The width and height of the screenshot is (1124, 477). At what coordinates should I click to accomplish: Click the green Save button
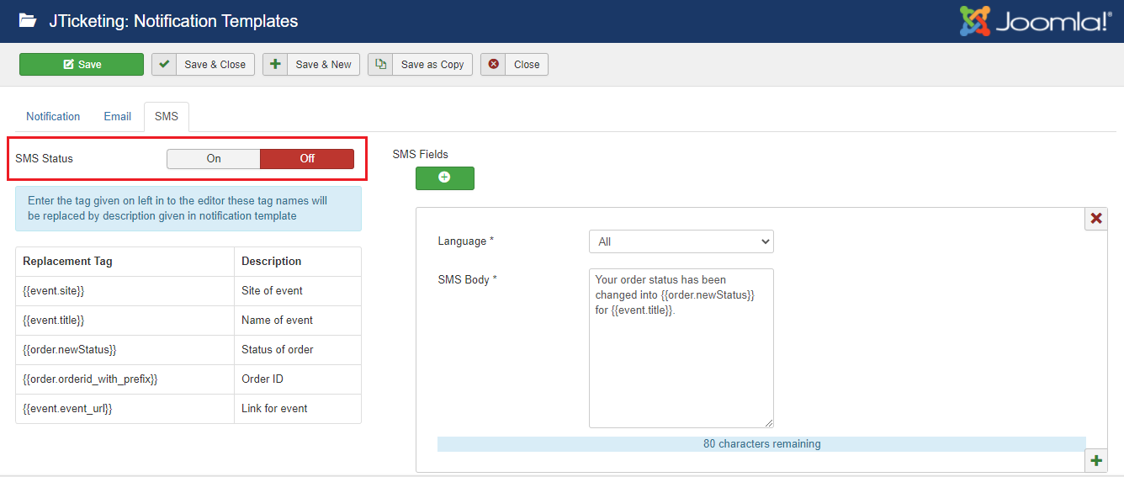82,65
